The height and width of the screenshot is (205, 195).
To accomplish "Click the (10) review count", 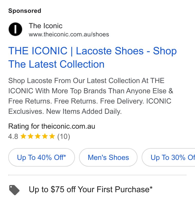I will pos(64,137).
